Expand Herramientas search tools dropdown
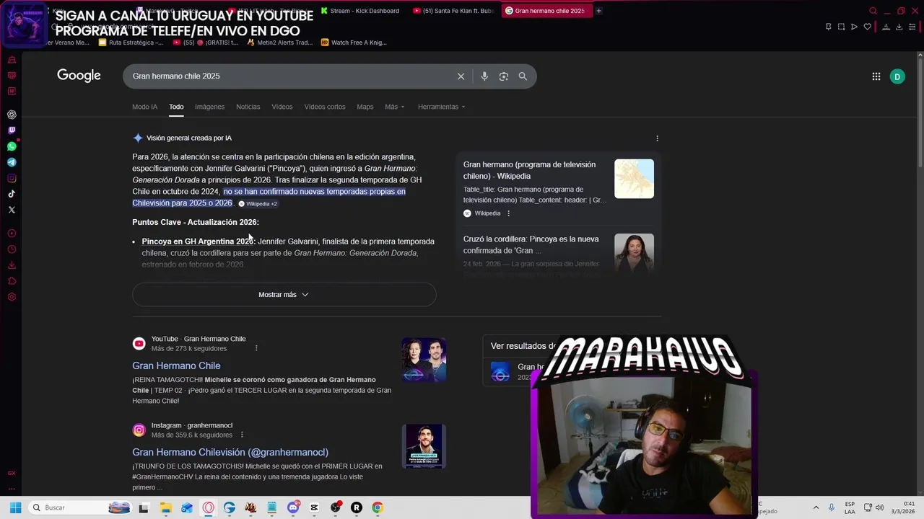This screenshot has width=924, height=519. (x=441, y=107)
